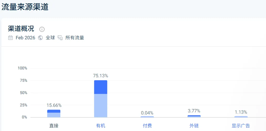Screen dimensions: 266x131
Task: Click the 流量来源渠道 page heading
Action: [25, 7]
